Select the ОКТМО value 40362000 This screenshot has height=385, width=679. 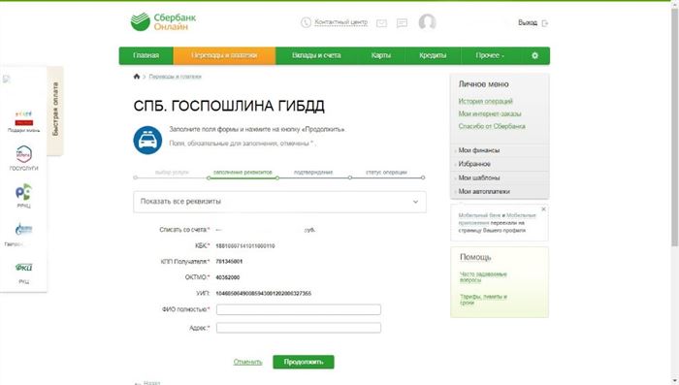click(227, 277)
